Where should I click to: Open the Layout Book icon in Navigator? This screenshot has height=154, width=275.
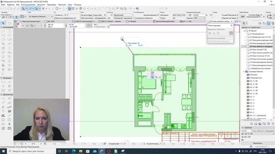click(269, 23)
